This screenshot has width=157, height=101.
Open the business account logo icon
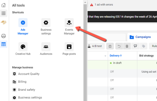click(4, 22)
